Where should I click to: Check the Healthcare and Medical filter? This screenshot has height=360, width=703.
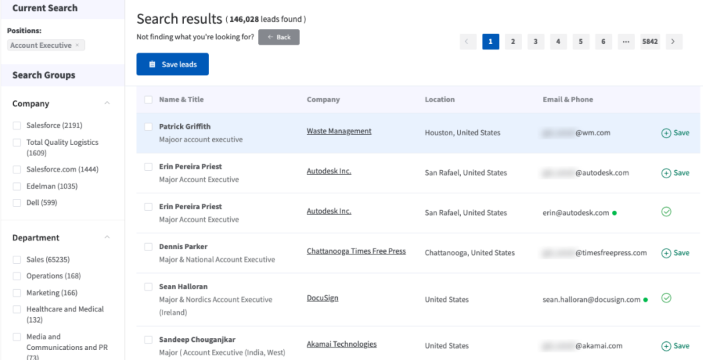(x=17, y=309)
